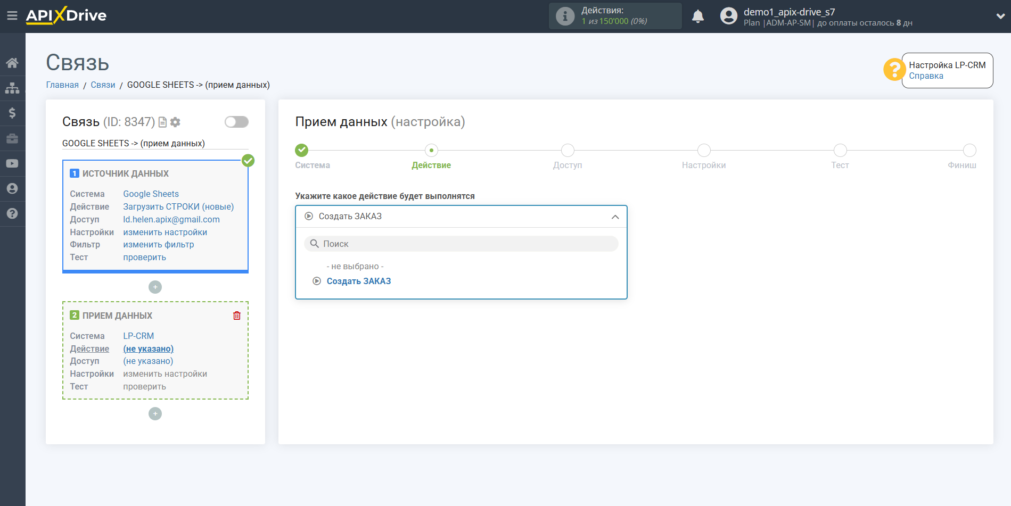Viewport: 1011px width, 506px height.
Task: Click the green check on source block
Action: (248, 161)
